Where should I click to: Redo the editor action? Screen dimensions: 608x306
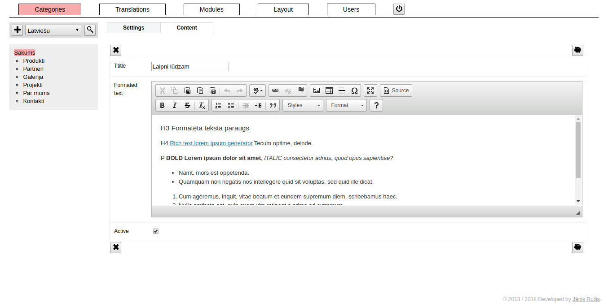[x=240, y=91]
